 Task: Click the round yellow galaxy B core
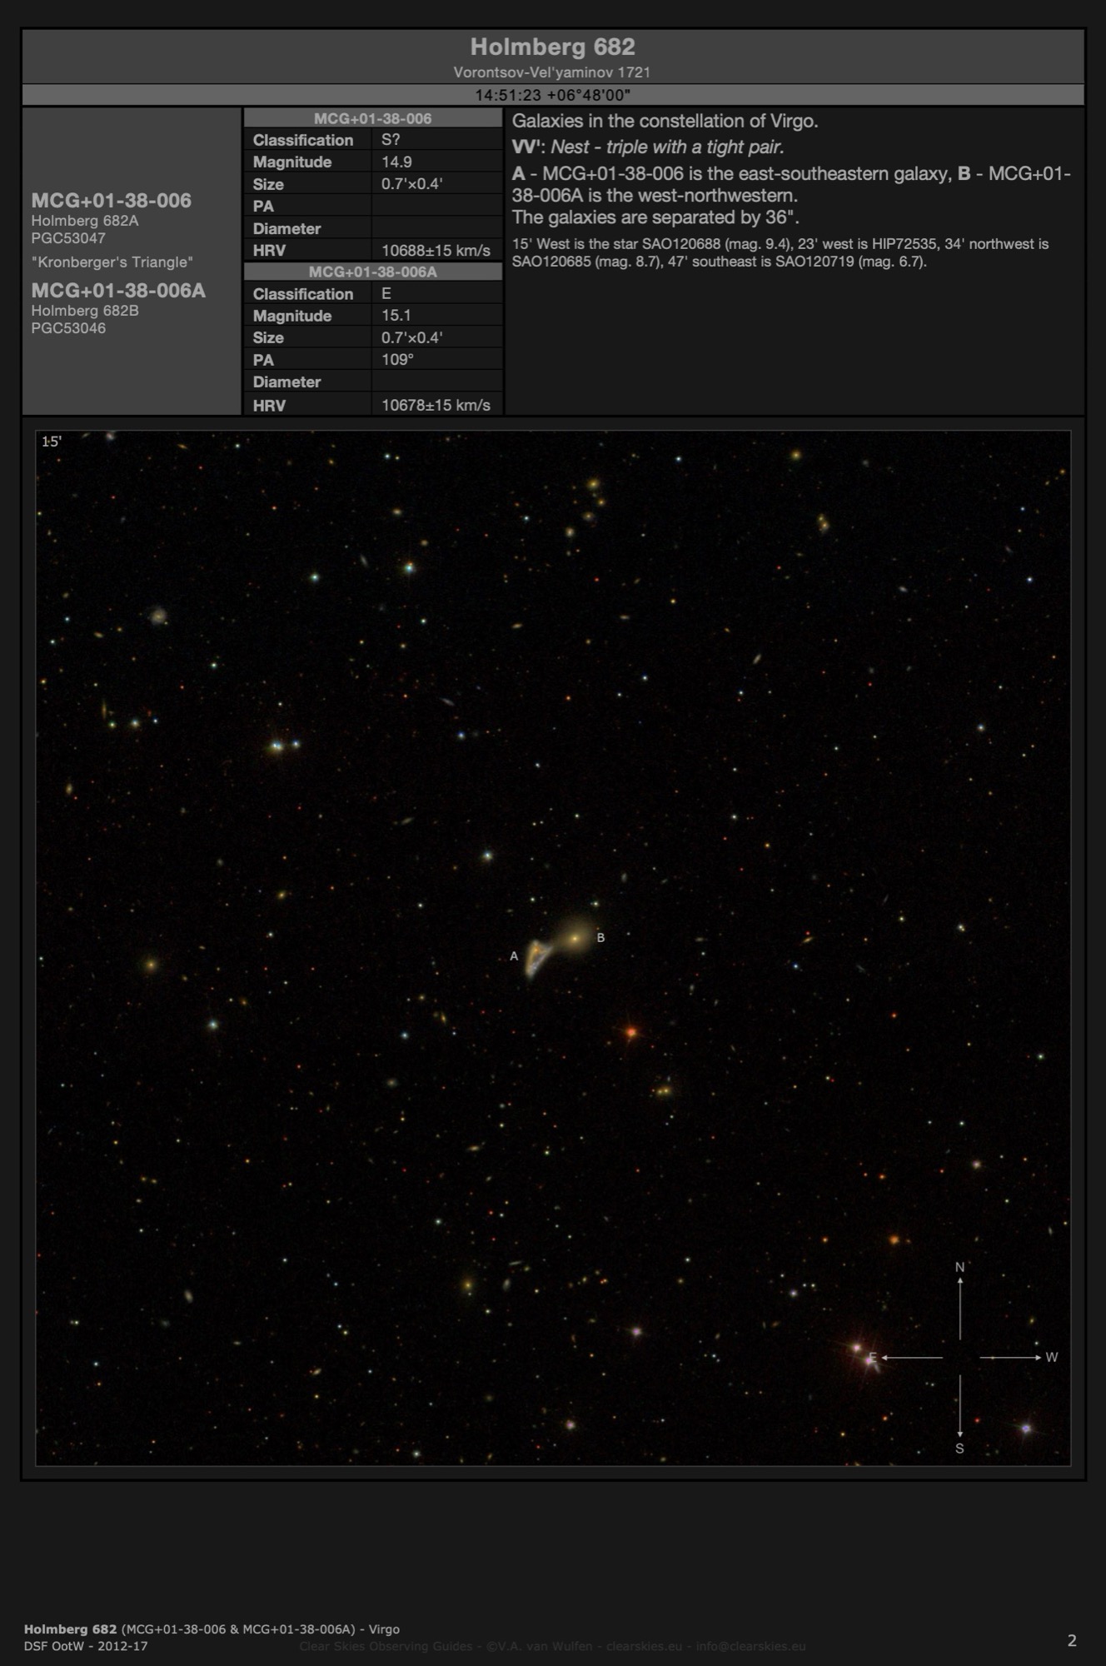tap(575, 938)
